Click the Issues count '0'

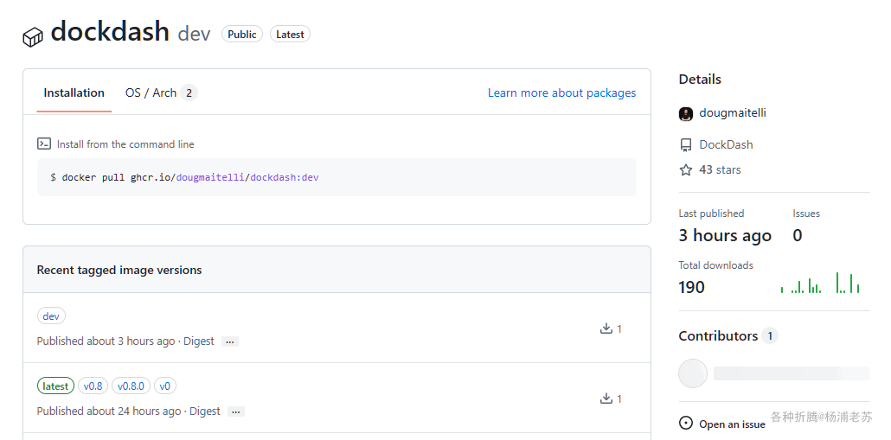point(798,235)
